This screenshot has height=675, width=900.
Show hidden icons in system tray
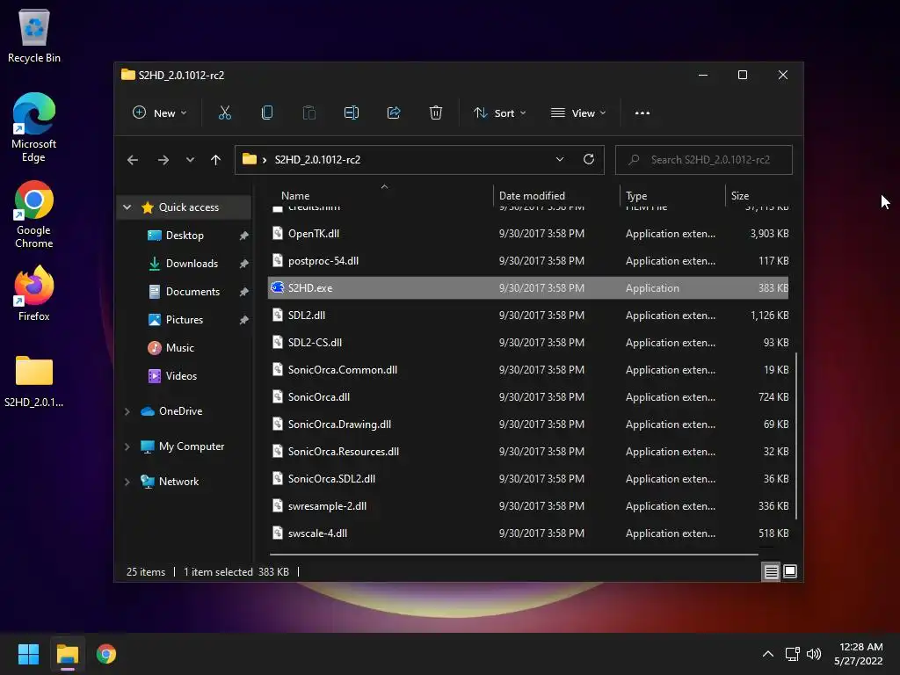(768, 654)
